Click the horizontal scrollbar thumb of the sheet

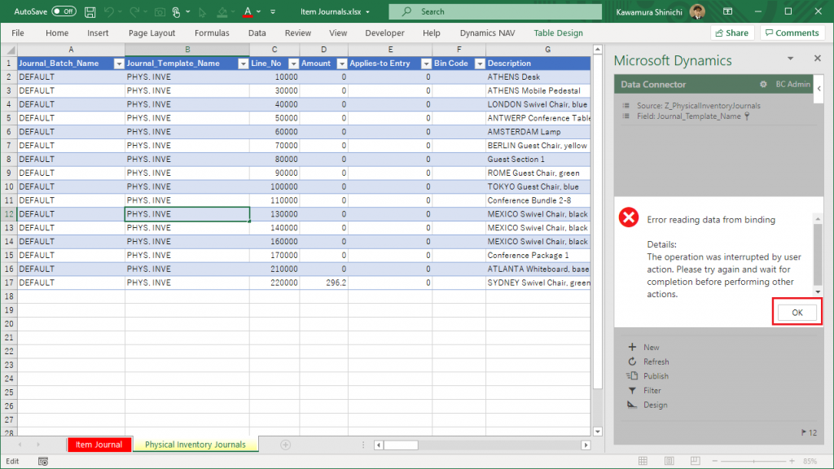[401, 445]
